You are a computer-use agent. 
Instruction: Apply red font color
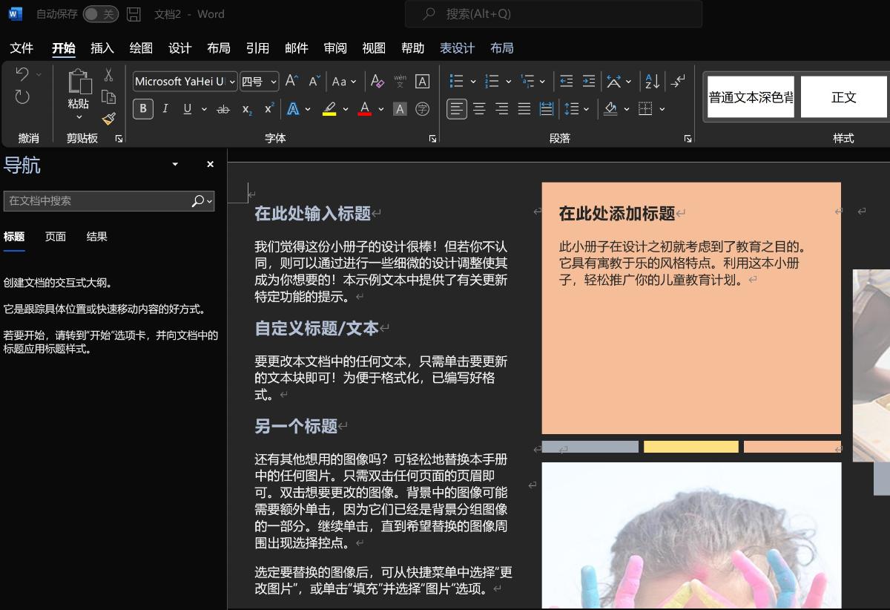click(x=364, y=109)
